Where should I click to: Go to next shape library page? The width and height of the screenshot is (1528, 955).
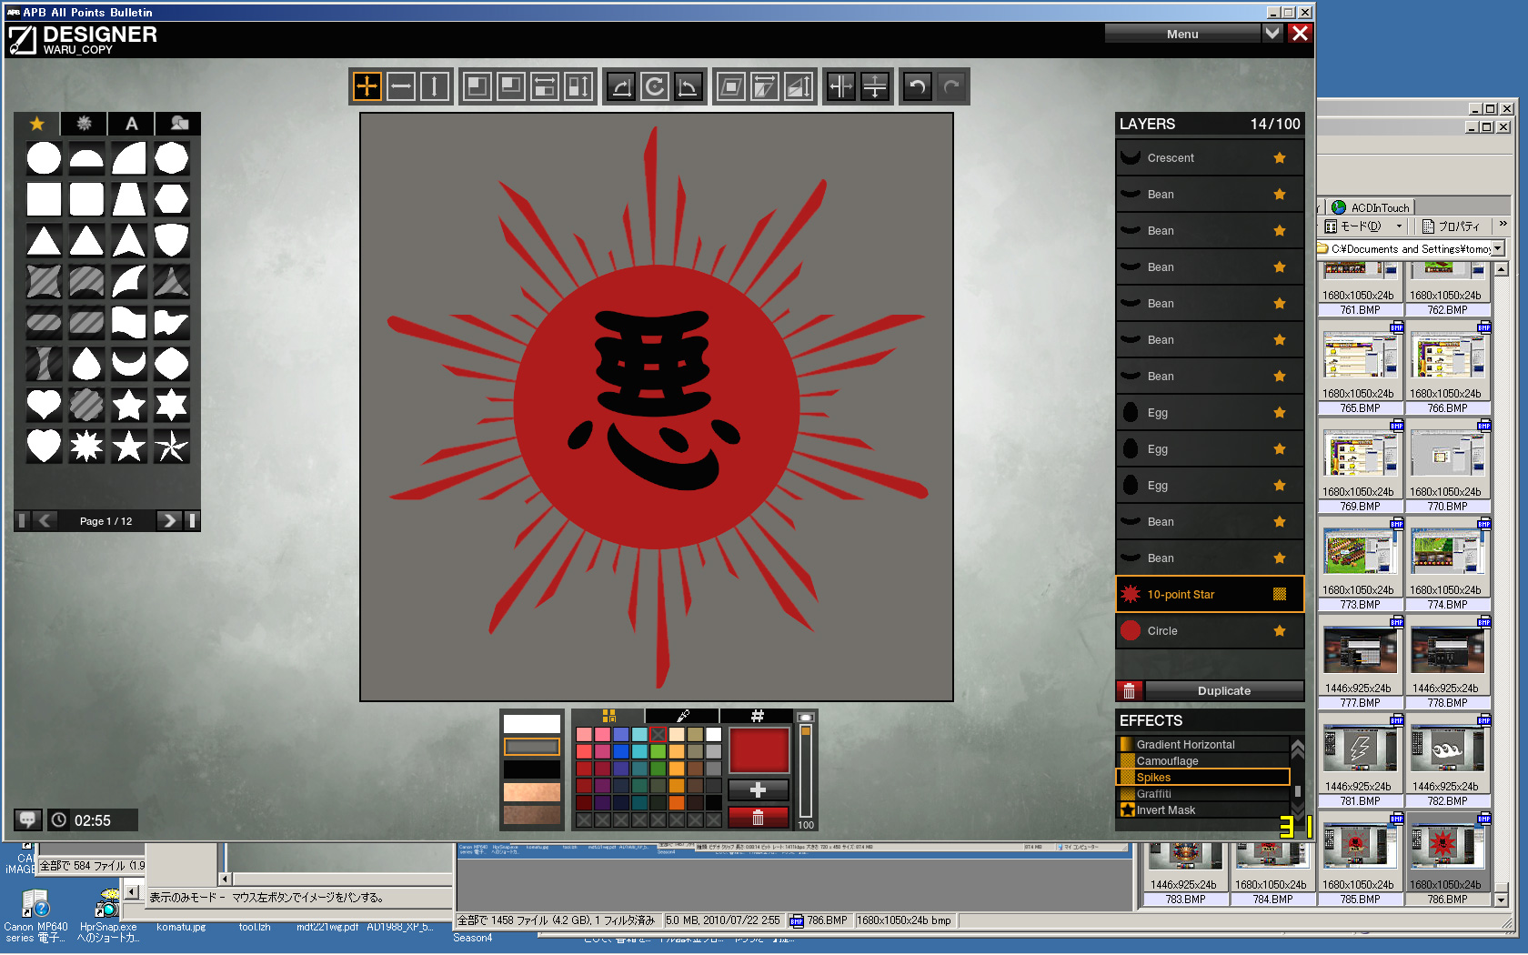[x=168, y=521]
